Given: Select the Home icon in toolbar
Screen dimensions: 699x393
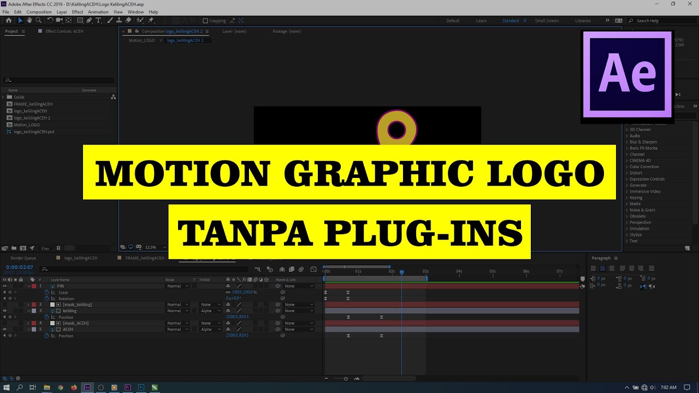Looking at the screenshot, I should click(x=9, y=20).
